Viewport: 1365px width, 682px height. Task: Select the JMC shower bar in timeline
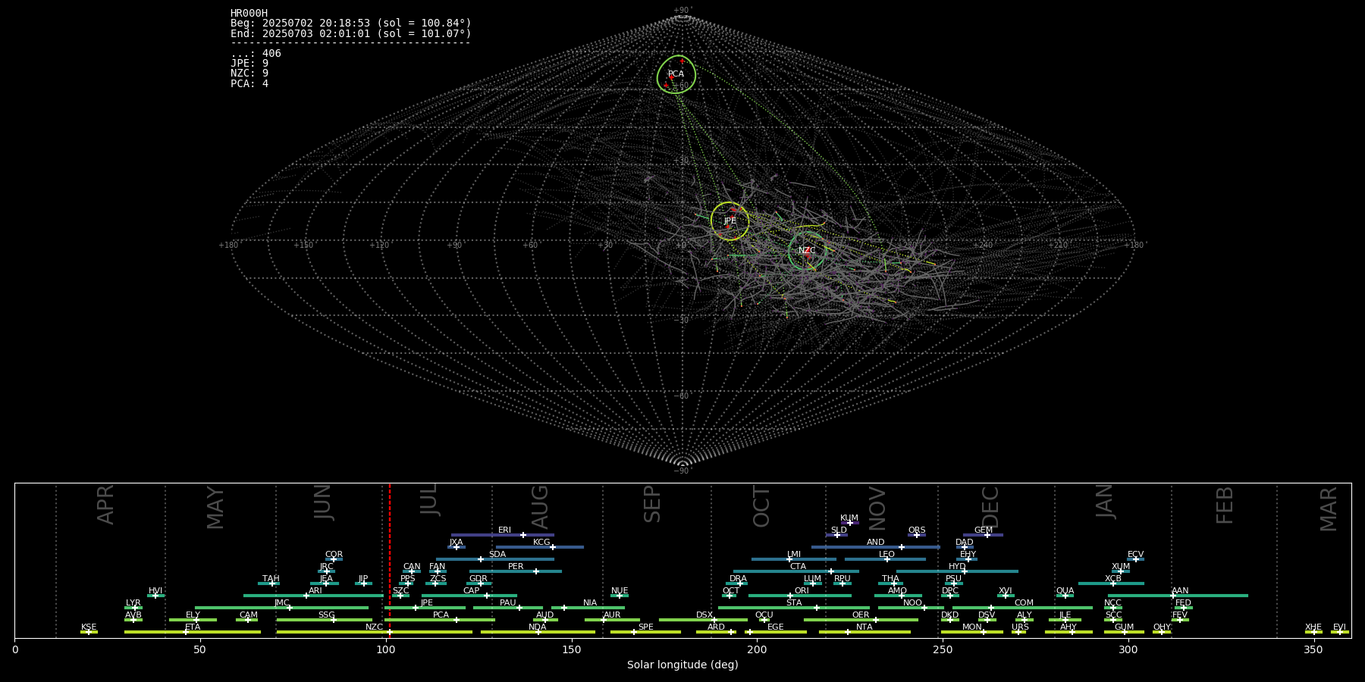(281, 608)
